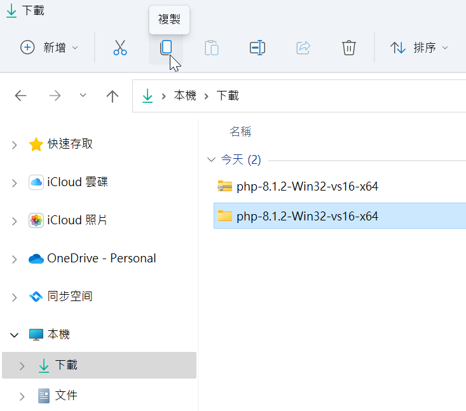The height and width of the screenshot is (411, 466).
Task: Open the 排序 sort dropdown
Action: click(x=419, y=48)
